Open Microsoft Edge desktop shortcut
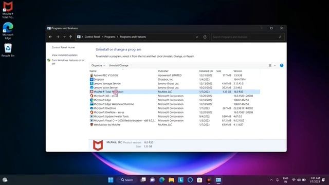 coord(8,31)
